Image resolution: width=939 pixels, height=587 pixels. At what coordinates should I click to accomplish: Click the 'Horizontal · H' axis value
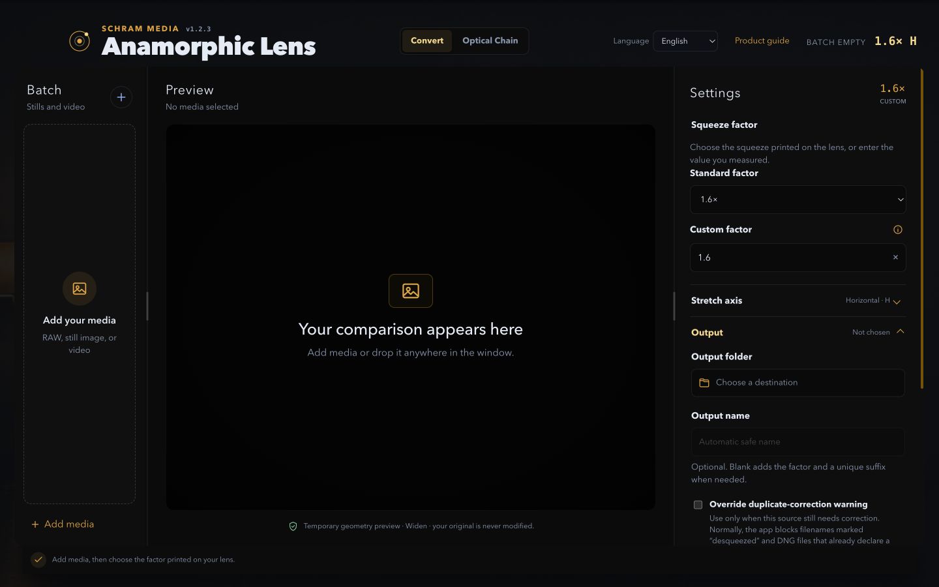click(868, 301)
